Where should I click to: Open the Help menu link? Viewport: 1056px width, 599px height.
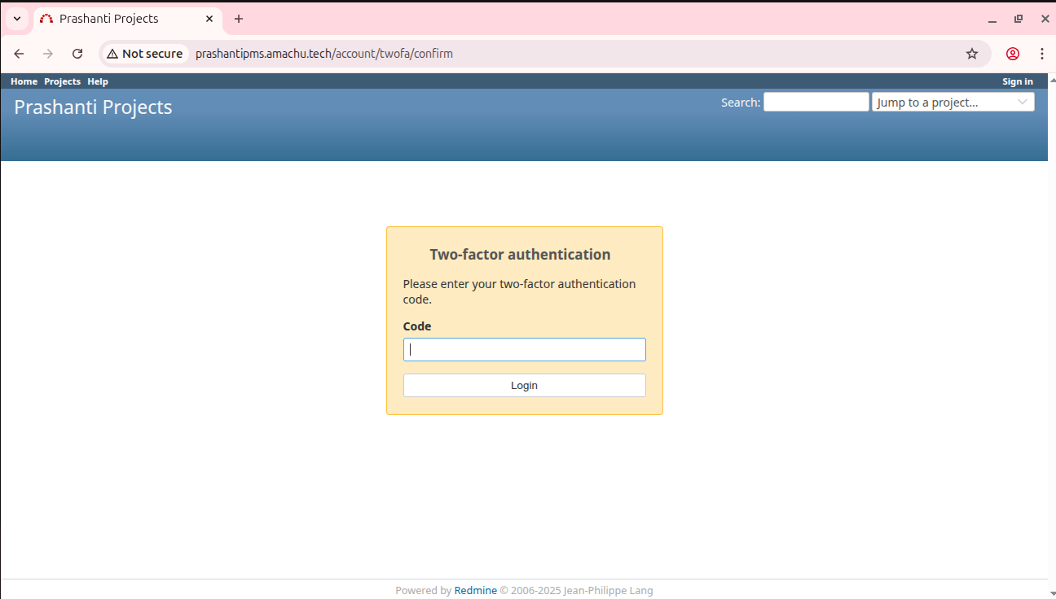click(x=98, y=81)
